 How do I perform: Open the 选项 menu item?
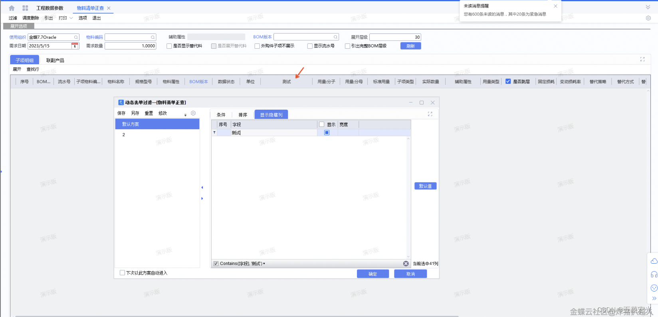tap(83, 18)
